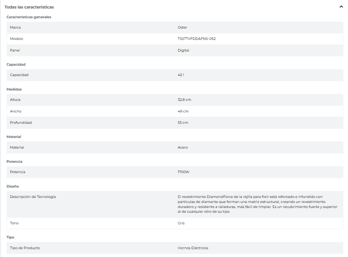Click the Acero material value
The image size is (348, 257).
183,147
